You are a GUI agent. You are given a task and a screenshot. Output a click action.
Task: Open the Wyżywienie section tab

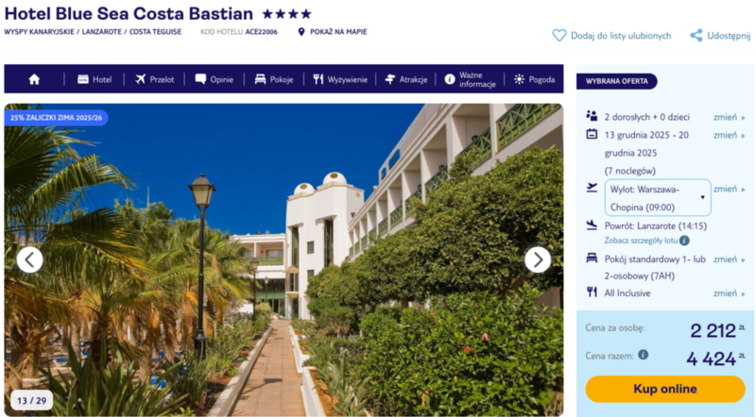click(340, 79)
